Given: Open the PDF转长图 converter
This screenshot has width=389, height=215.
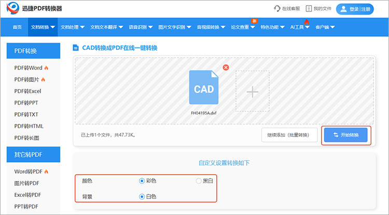Looking at the screenshot, I should pos(26,138).
